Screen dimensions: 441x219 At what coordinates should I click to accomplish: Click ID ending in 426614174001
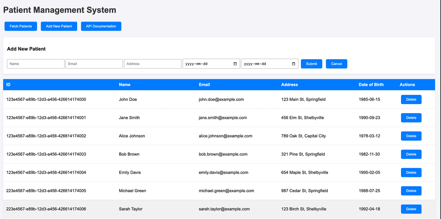click(46, 118)
